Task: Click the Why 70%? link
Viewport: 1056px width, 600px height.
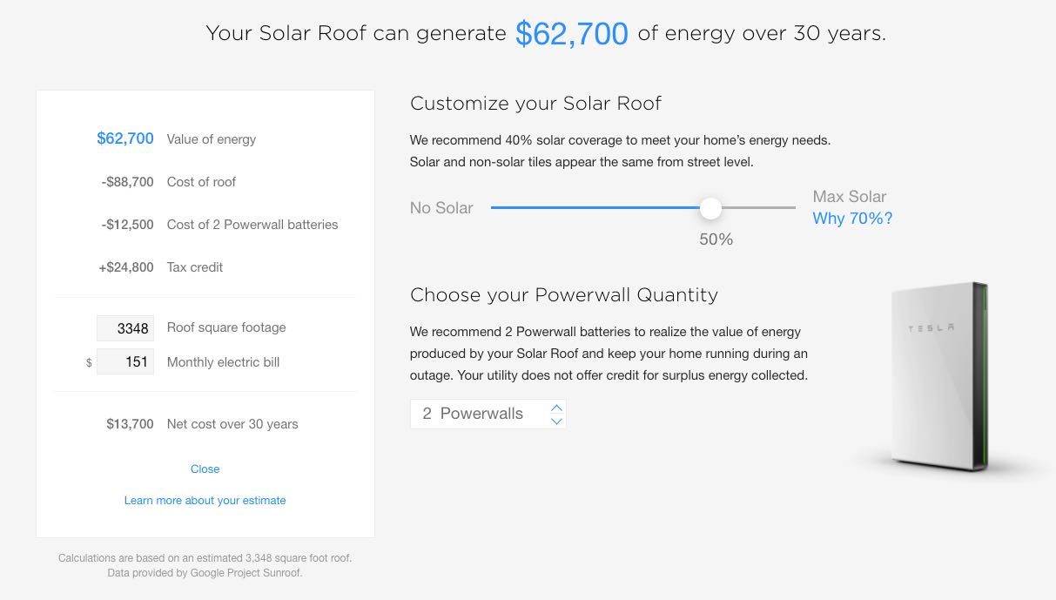Action: [x=852, y=219]
